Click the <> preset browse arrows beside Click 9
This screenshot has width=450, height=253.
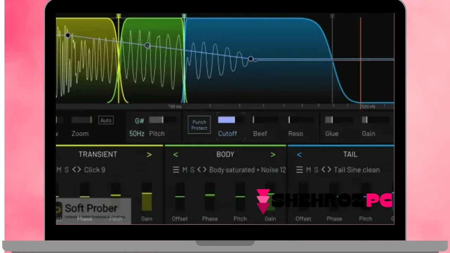(x=77, y=170)
